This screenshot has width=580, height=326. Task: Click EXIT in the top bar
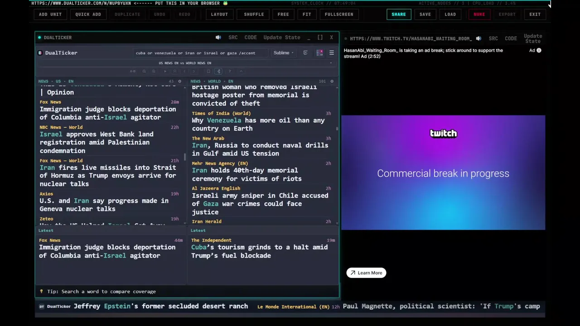coord(535,14)
